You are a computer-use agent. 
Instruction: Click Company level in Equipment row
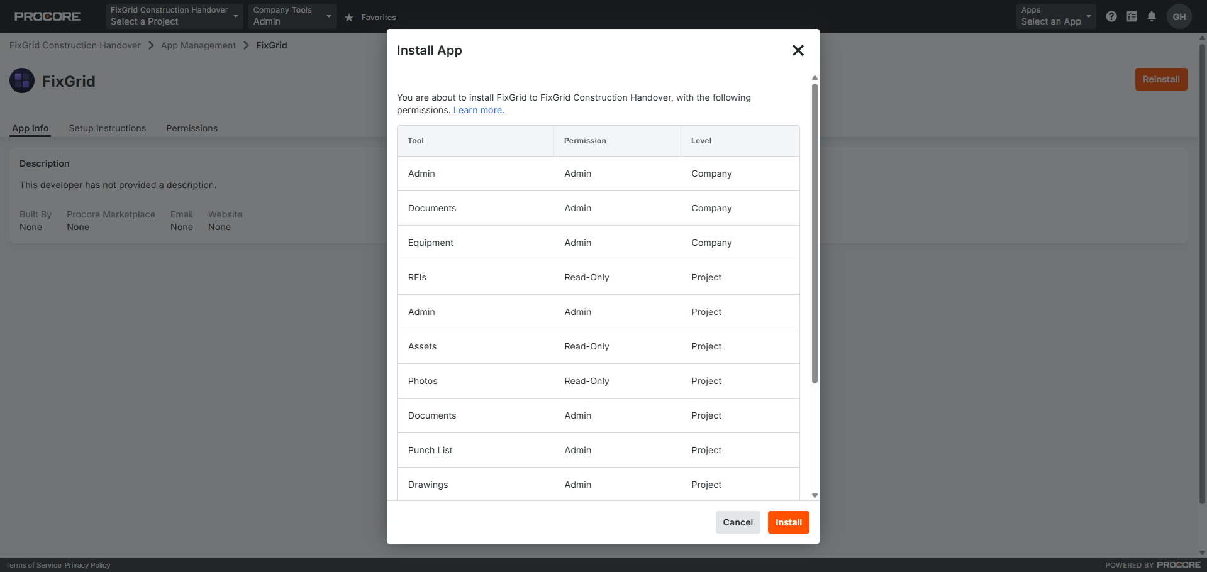coord(711,243)
